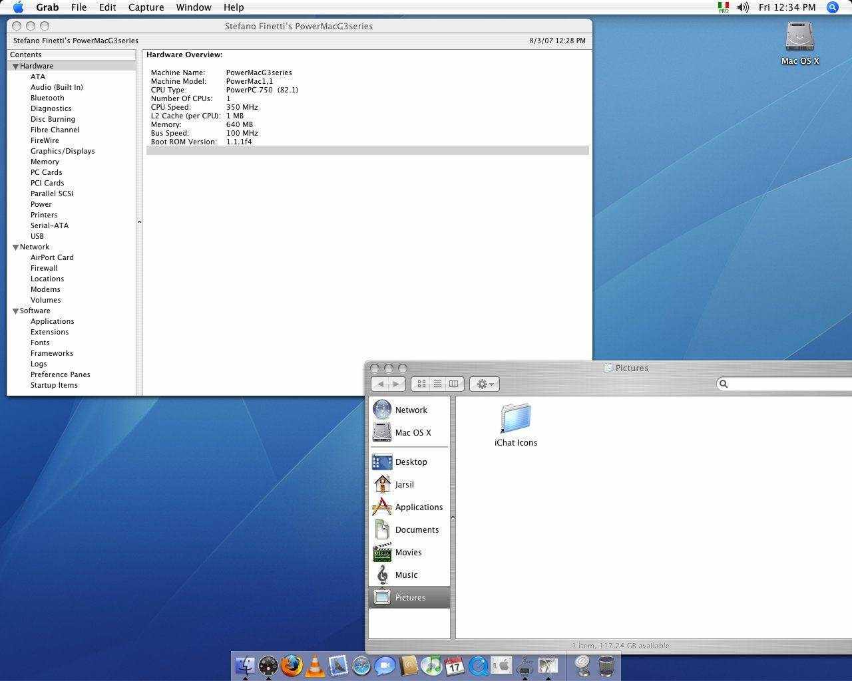The width and height of the screenshot is (852, 681).
Task: Open Applications in Finder sidebar
Action: coord(409,507)
